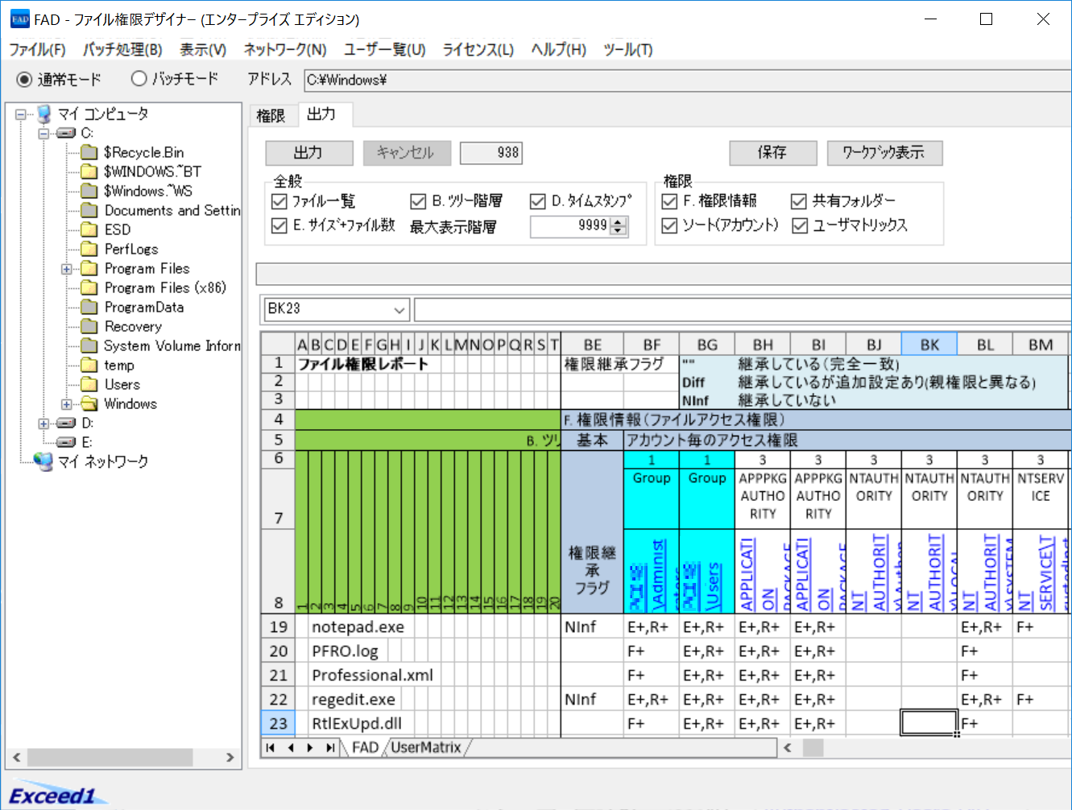Viewport: 1072px width, 810px height.
Task: Open the cell reference BK23 dropdown
Action: tap(399, 310)
